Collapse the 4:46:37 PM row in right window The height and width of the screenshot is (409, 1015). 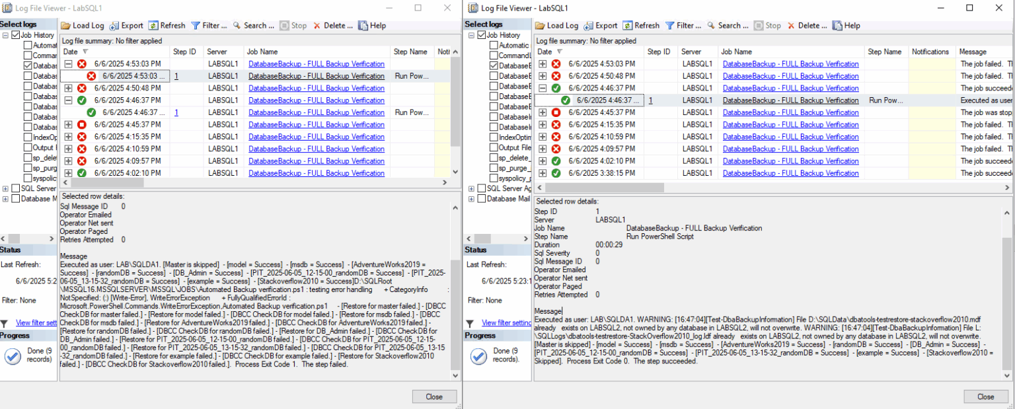point(543,88)
